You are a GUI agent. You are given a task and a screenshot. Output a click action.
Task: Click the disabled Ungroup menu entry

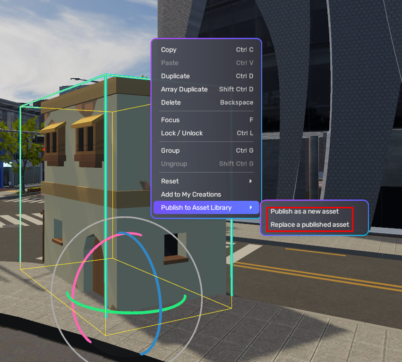tap(174, 164)
